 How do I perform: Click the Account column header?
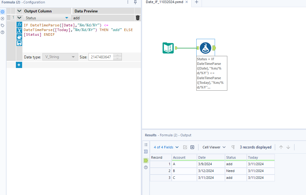click(184, 157)
